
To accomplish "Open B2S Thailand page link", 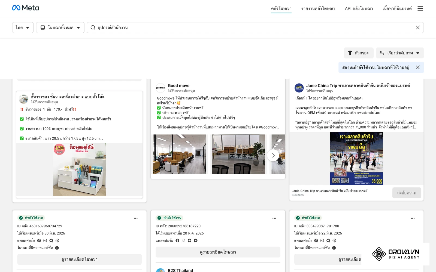I will tap(180, 270).
